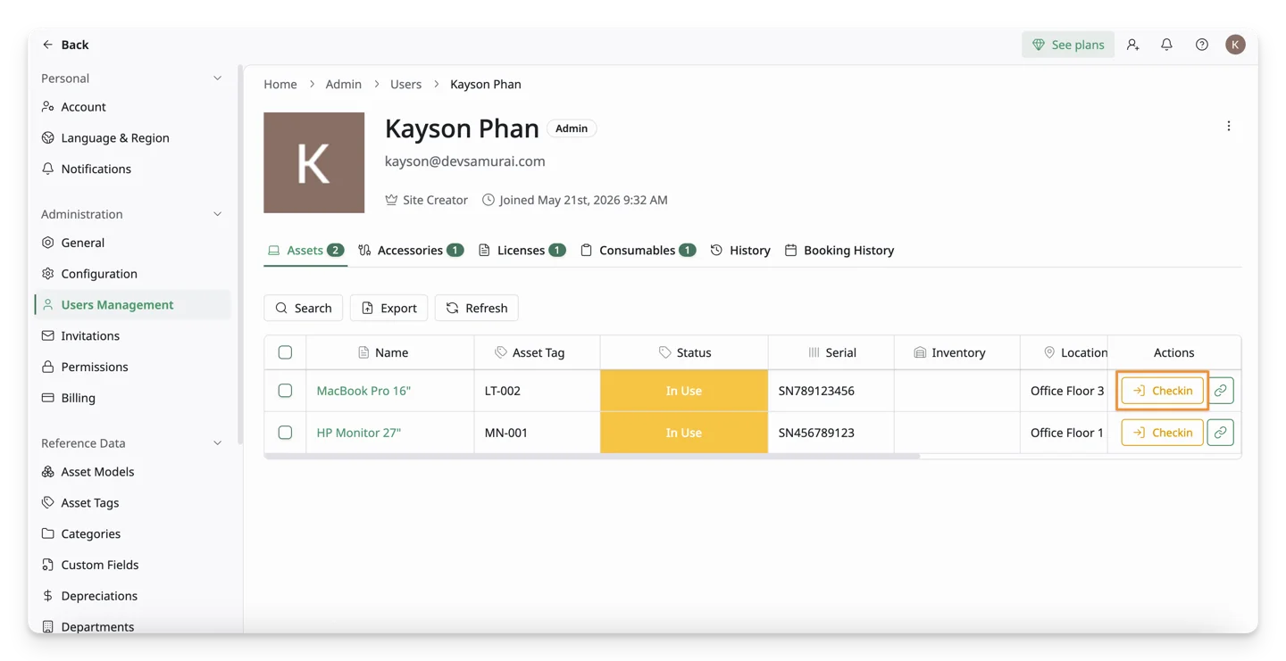Viewport: 1286px width, 661px height.
Task: Switch to the Accessories tab
Action: (x=410, y=251)
